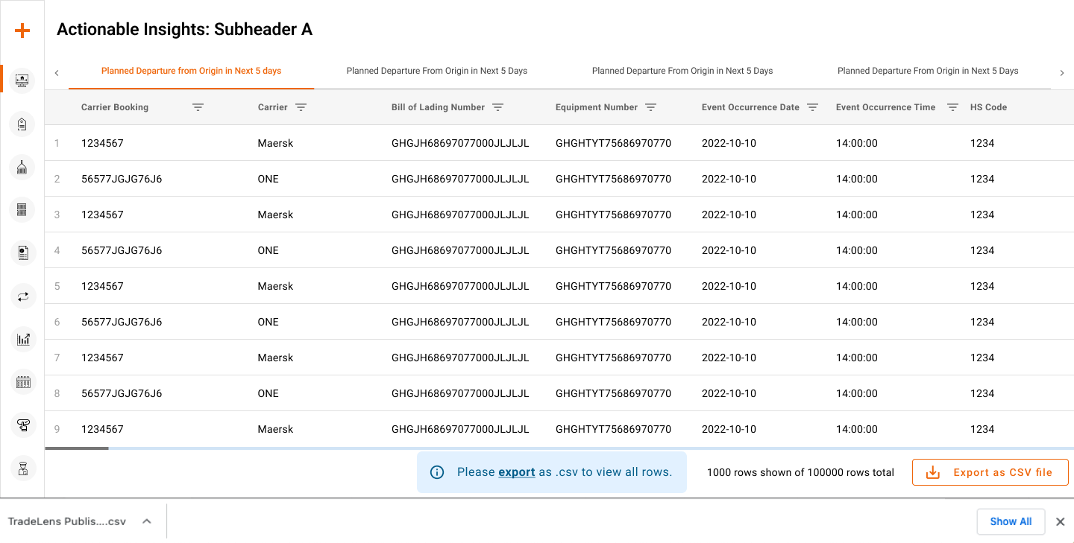Open filter for Equipment Number column

tap(650, 107)
